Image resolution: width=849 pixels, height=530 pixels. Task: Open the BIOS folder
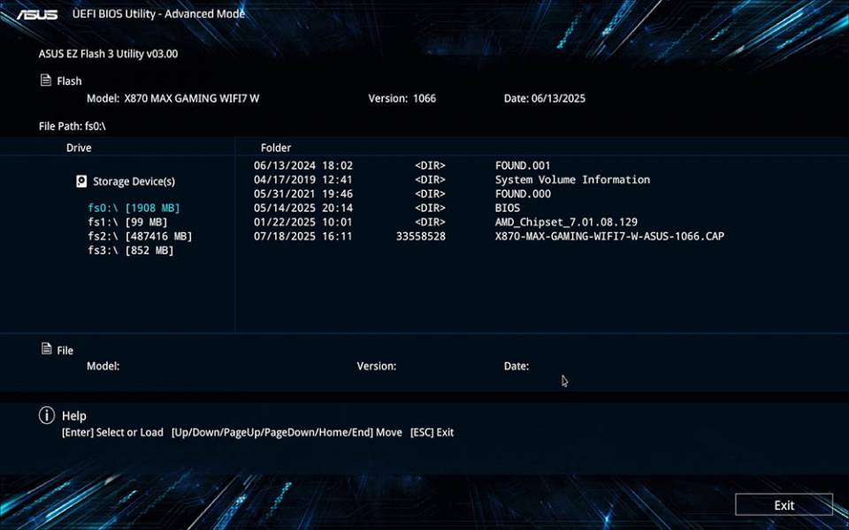tap(509, 208)
